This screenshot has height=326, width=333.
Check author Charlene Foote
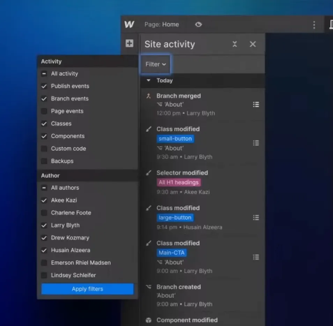point(44,213)
